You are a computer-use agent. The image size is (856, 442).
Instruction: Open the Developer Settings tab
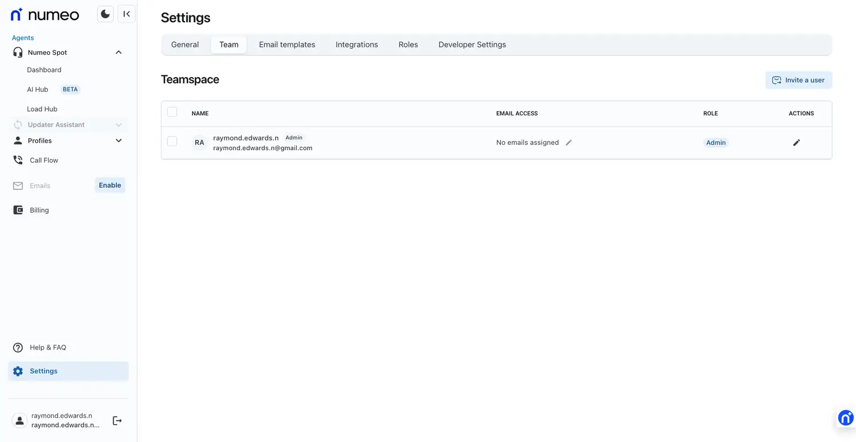coord(472,44)
